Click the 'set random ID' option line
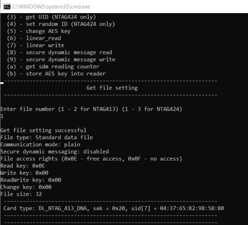Viewport: 248px width, 225px height. [x=61, y=24]
